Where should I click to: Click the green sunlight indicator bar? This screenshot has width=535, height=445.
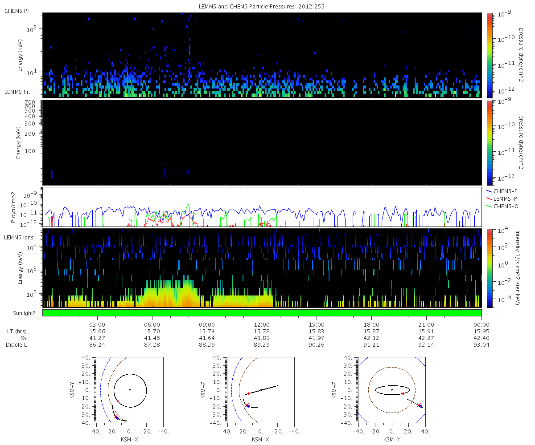(262, 313)
